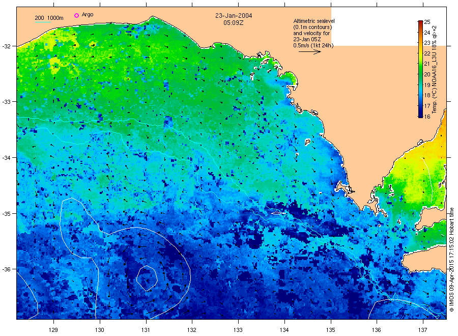Click the velocity scale reference arrow
This screenshot has width=458, height=336.
pos(310,52)
